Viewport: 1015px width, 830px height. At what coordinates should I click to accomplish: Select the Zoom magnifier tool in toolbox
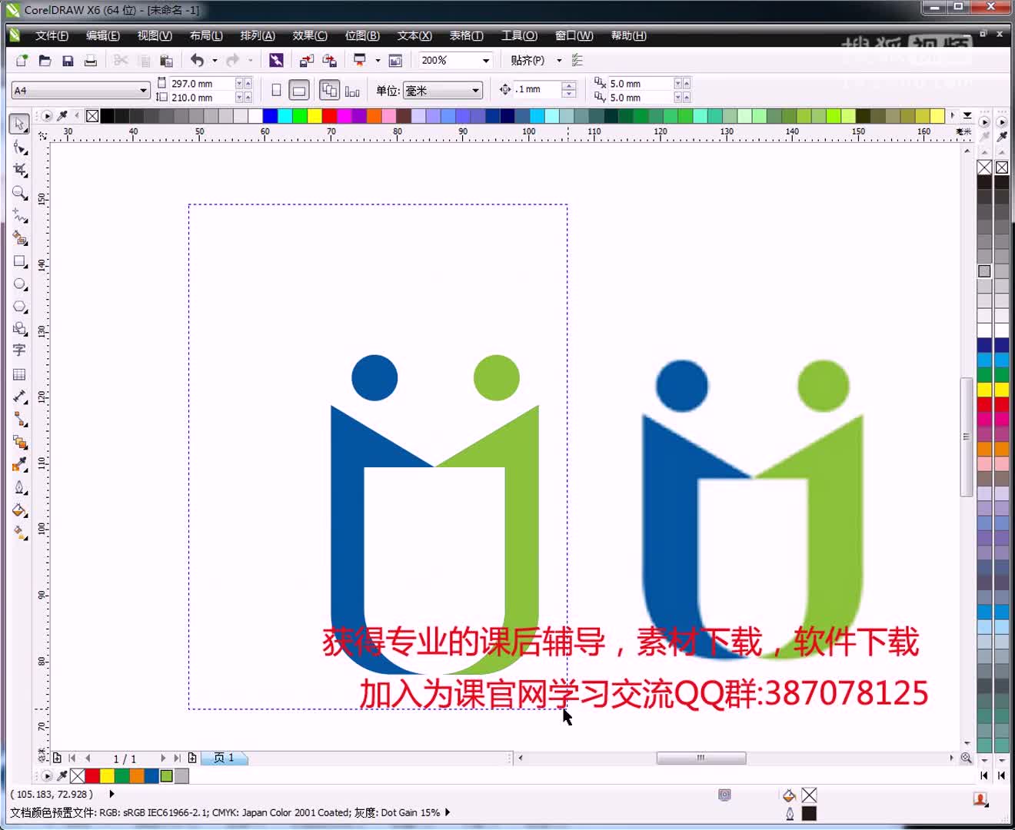[19, 193]
